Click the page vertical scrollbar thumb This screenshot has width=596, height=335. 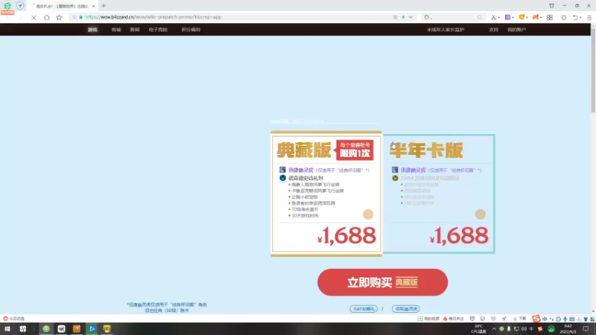593,68
